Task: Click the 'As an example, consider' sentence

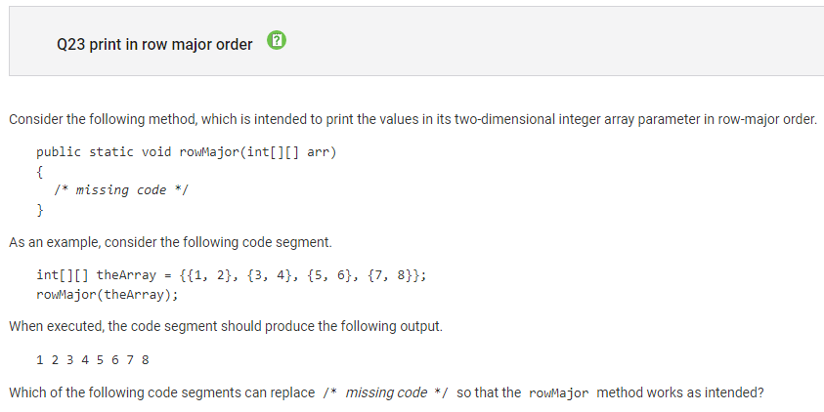Action: tap(170, 242)
